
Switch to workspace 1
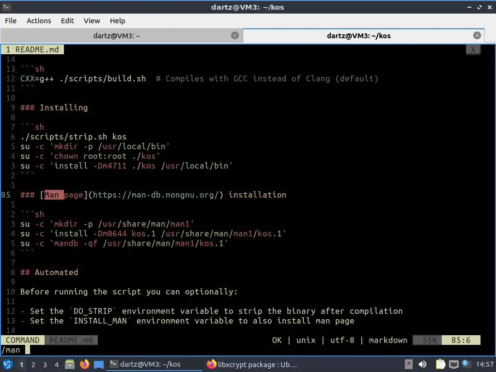point(21,365)
